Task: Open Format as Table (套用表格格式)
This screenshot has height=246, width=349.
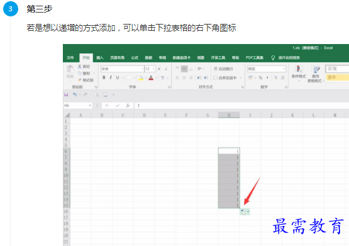Action: click(x=316, y=74)
